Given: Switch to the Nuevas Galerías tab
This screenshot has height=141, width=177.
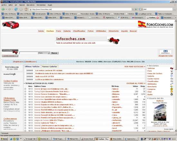Looking at the screenshot, I should (x=50, y=67).
